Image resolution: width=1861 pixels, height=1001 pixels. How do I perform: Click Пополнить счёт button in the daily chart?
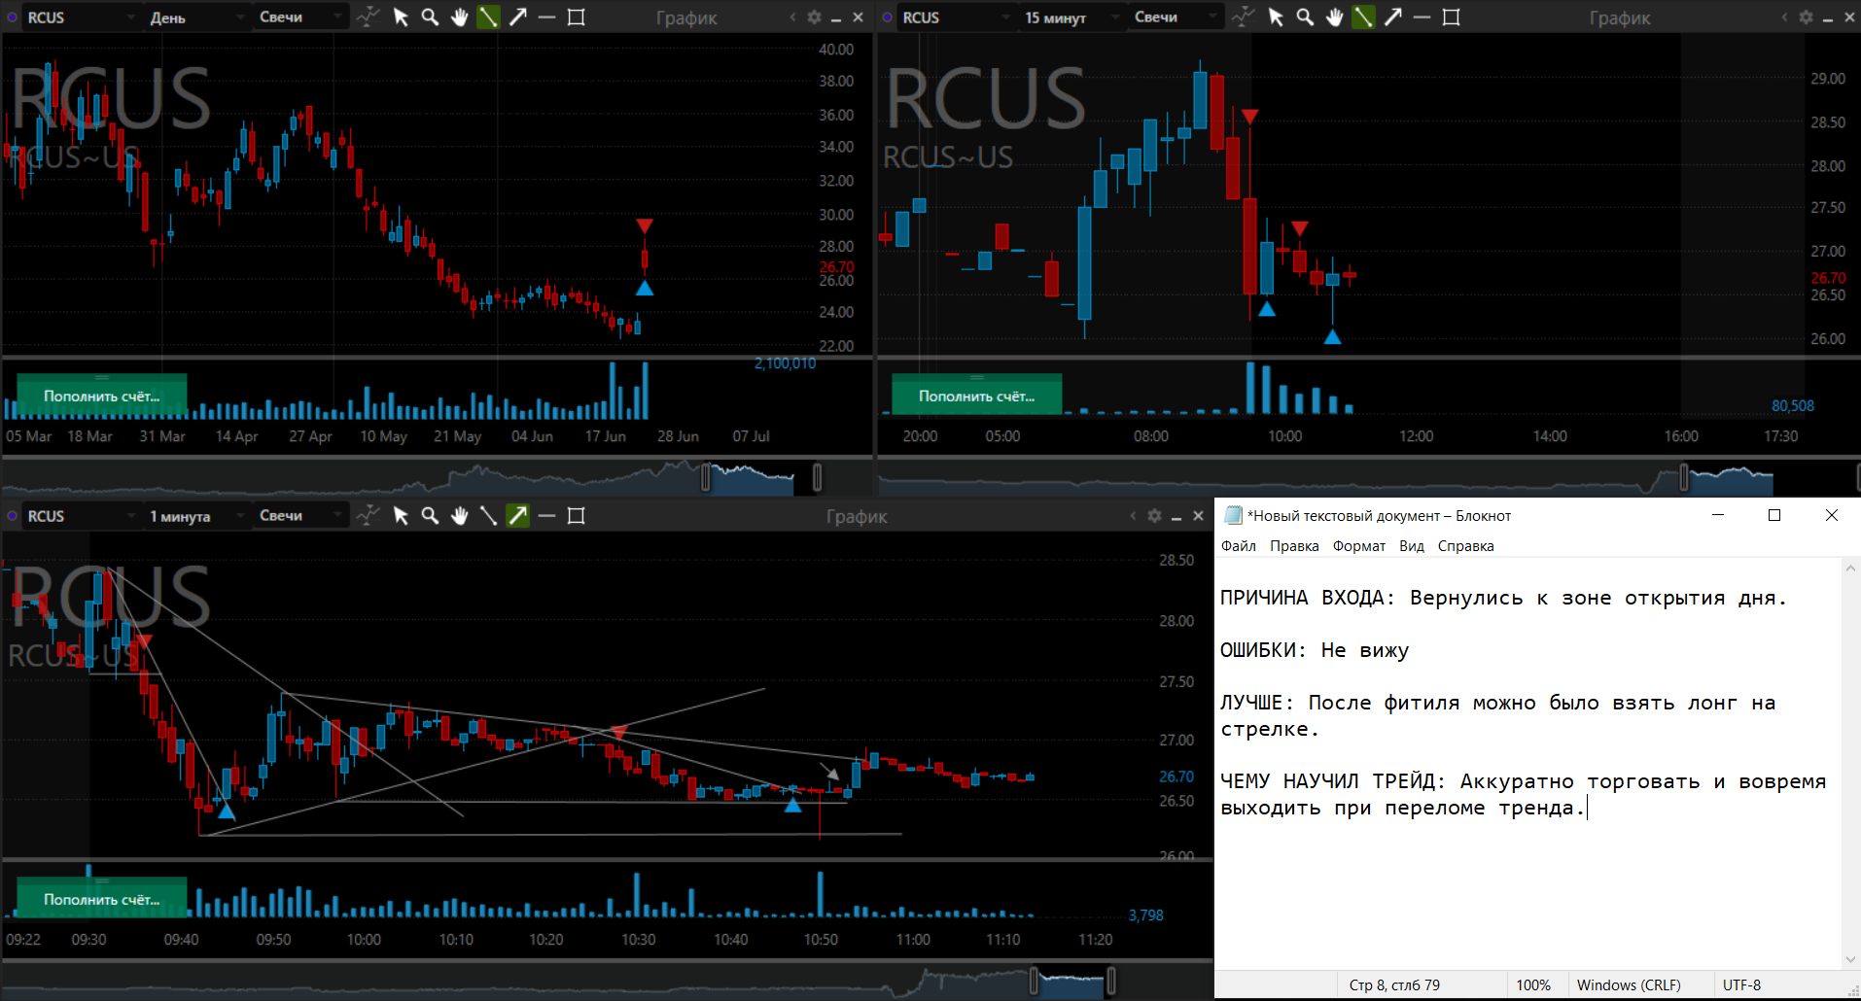click(x=102, y=396)
